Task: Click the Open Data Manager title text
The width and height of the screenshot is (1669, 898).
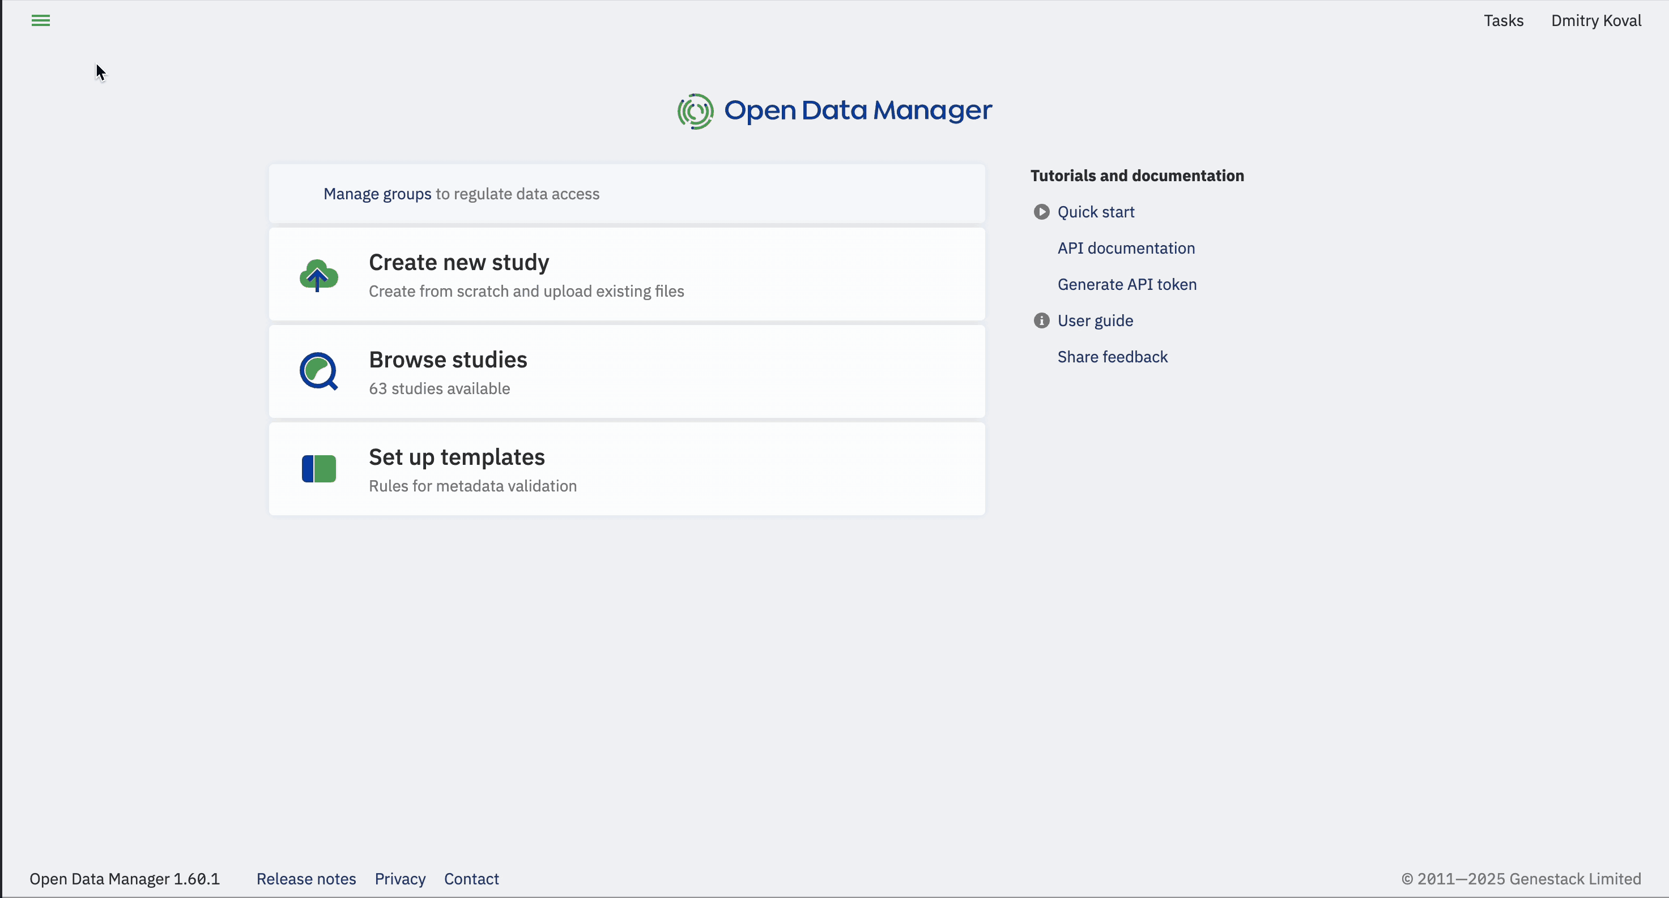Action: click(858, 111)
